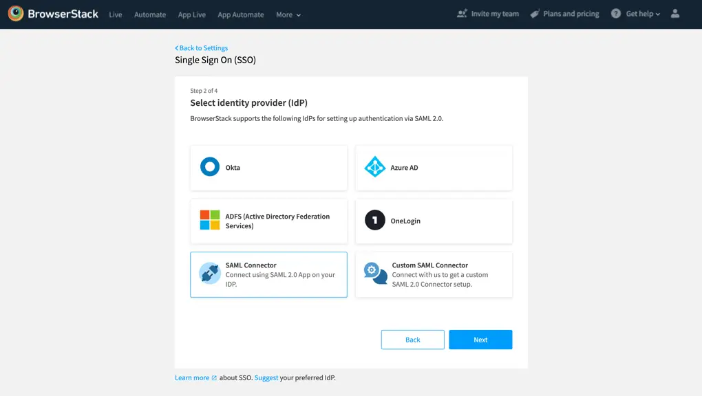Click the Custom SAML Connector gear icon
Viewport: 702px width, 396px height.
point(375,274)
